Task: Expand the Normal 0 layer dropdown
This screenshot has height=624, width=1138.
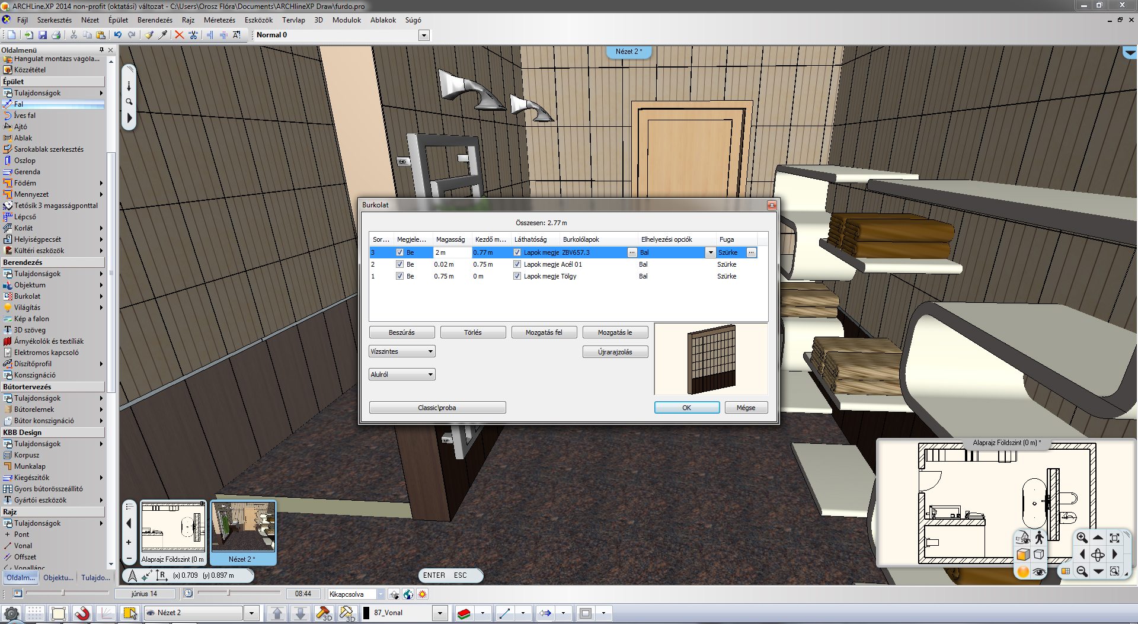Action: (x=424, y=35)
